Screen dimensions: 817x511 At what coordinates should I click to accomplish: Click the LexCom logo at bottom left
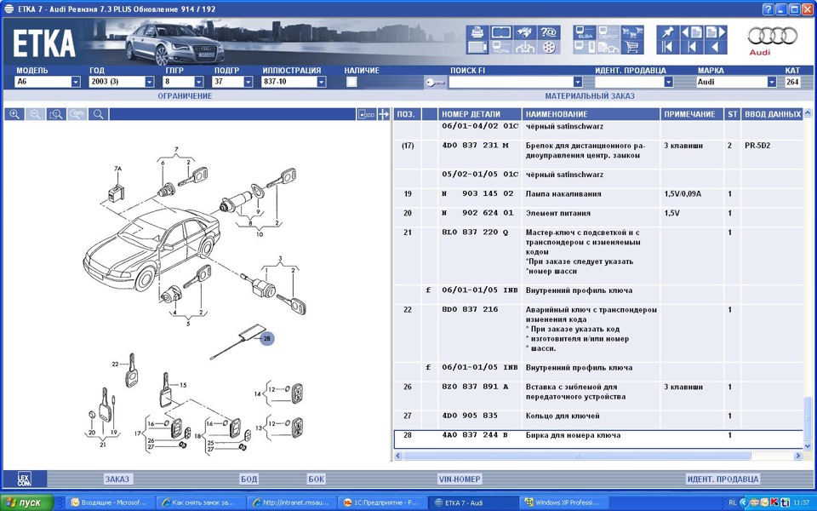point(25,479)
